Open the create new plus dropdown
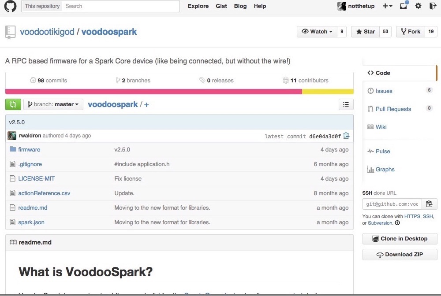This screenshot has height=296, width=441. click(x=387, y=6)
